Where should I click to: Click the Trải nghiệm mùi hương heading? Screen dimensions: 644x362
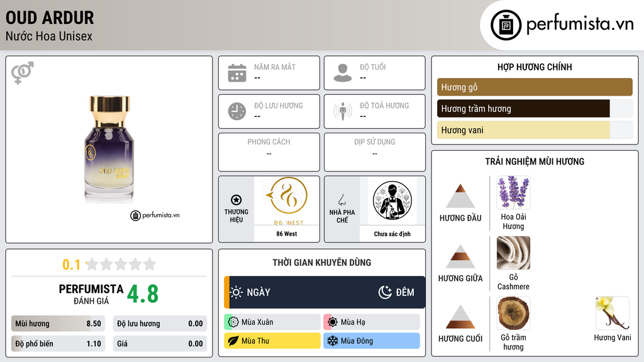click(x=535, y=162)
